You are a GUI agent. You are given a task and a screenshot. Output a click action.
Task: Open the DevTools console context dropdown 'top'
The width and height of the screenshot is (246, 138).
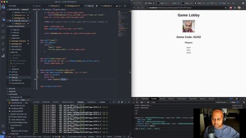142,102
